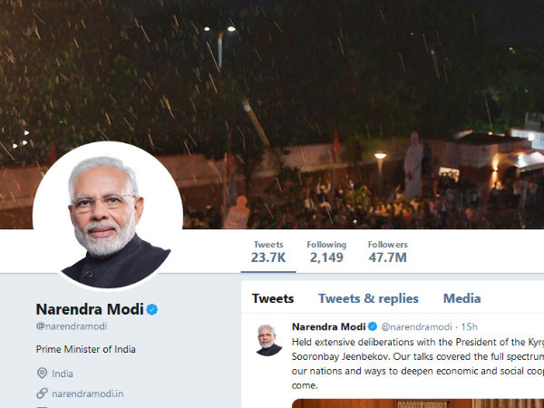Open the tweet about the Kyrgyz President talks
The width and height of the screenshot is (544, 408).
(x=418, y=364)
